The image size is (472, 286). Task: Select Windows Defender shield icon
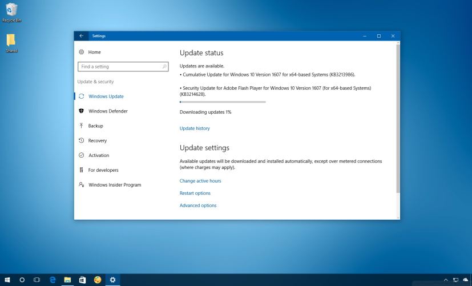[x=81, y=111]
